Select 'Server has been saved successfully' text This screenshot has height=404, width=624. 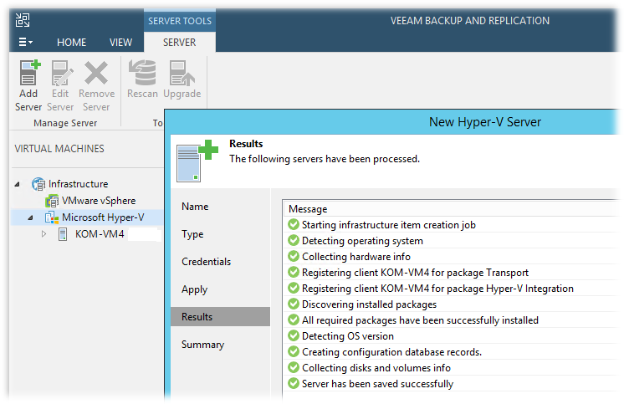(x=378, y=384)
